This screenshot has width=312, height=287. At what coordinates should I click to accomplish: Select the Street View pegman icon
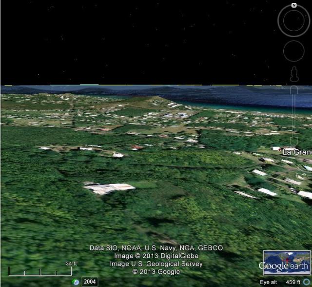(x=293, y=75)
